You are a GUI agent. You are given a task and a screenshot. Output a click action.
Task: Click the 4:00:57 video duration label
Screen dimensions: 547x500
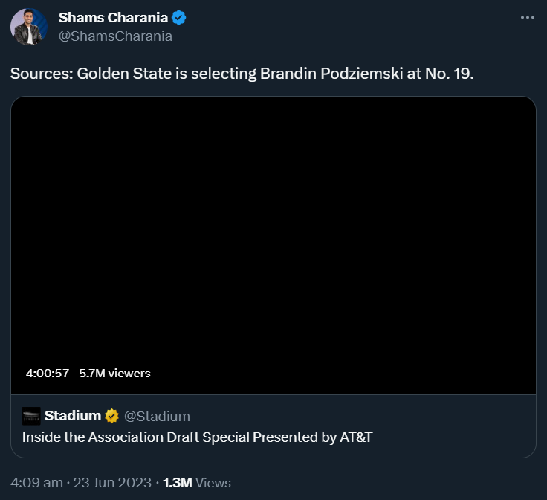click(x=47, y=374)
